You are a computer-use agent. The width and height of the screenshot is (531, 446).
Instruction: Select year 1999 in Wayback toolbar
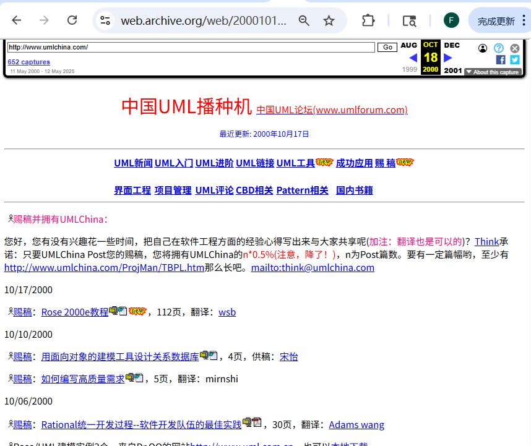[x=410, y=69]
